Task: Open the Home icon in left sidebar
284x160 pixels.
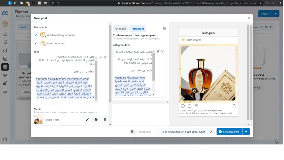Action: coord(5,34)
